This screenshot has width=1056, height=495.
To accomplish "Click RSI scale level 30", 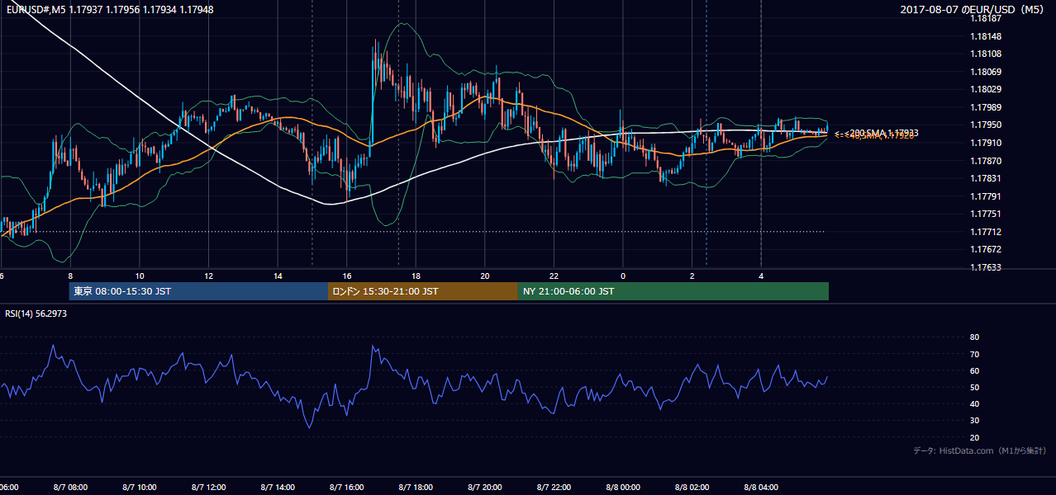I will pos(975,421).
